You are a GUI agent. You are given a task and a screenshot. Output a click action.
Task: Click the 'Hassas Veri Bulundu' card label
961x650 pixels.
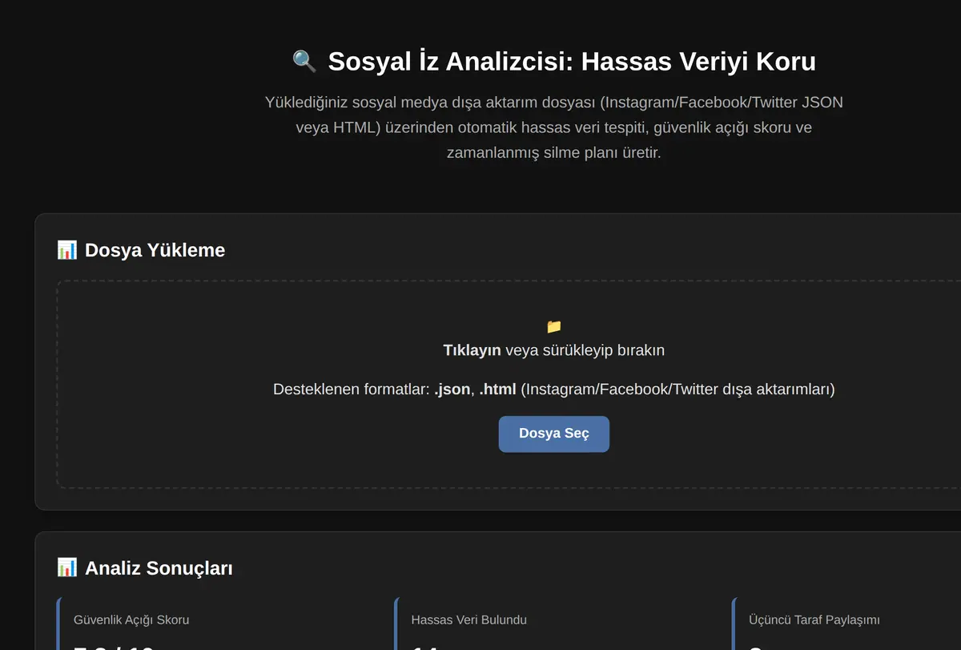(x=468, y=620)
